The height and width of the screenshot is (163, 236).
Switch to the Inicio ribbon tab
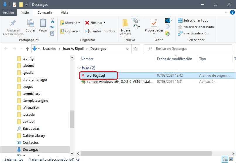[25, 13]
